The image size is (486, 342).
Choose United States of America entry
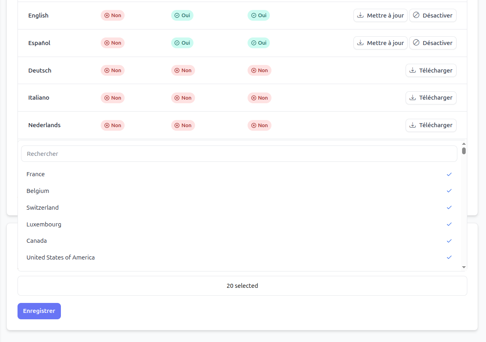click(x=239, y=257)
